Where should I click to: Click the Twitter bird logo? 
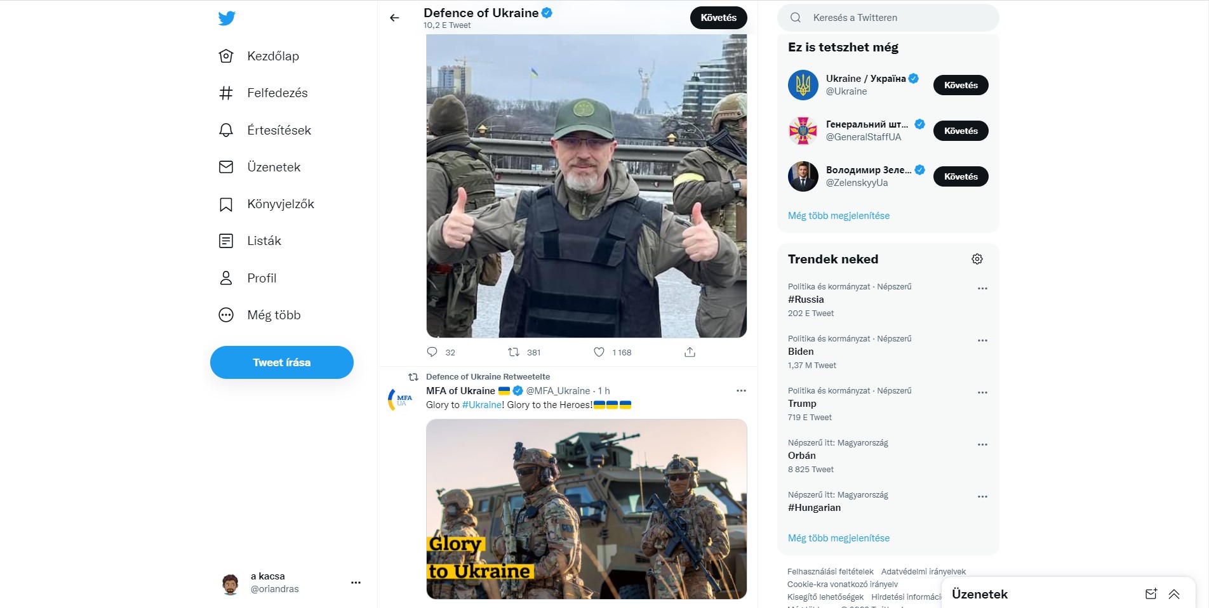click(x=227, y=18)
